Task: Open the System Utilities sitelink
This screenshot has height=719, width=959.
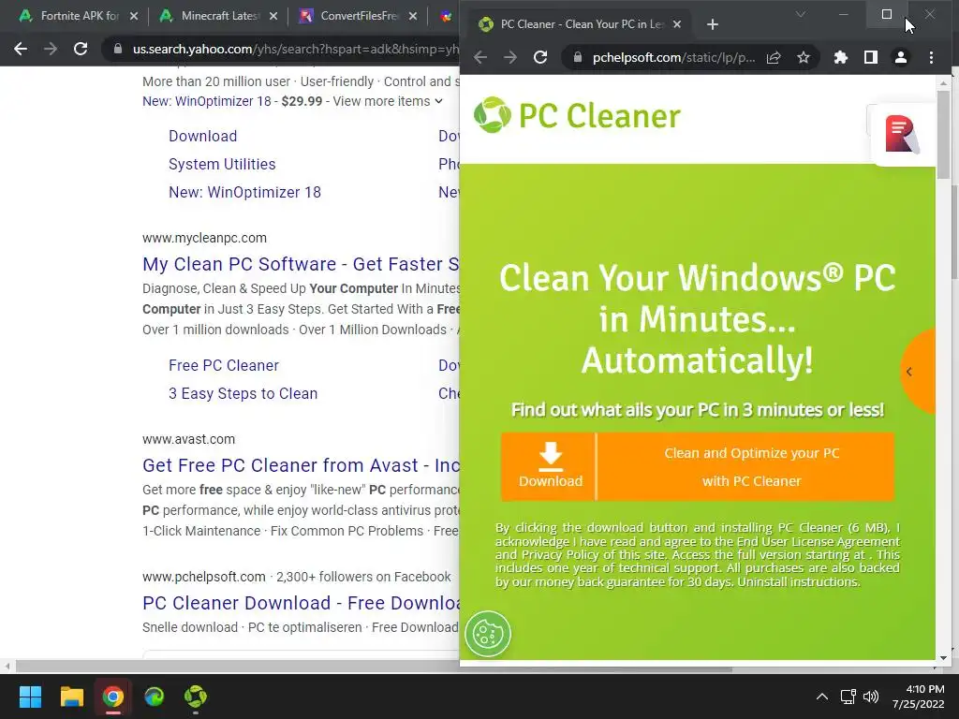Action: pyautogui.click(x=222, y=164)
